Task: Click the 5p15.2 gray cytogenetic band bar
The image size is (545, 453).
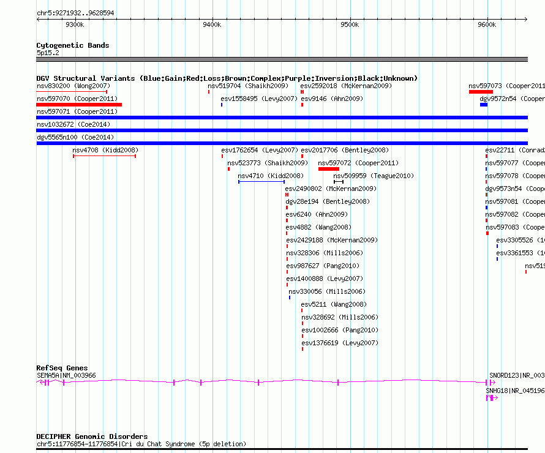Action: pos(282,59)
